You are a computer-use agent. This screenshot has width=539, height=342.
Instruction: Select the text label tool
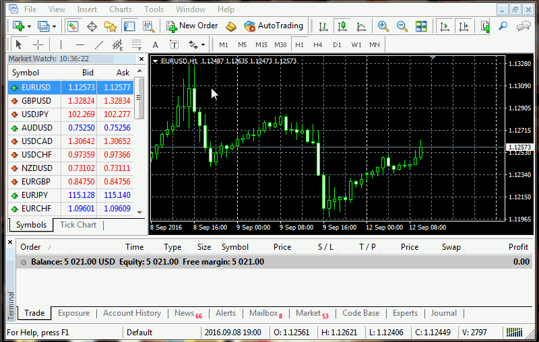click(x=175, y=44)
